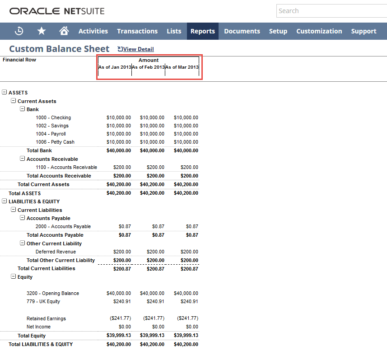Click Total LIABILITIES & EQUITY label

pos(41,344)
